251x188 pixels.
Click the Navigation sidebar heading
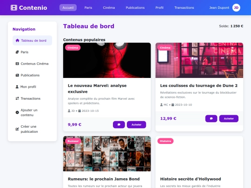[24, 29]
